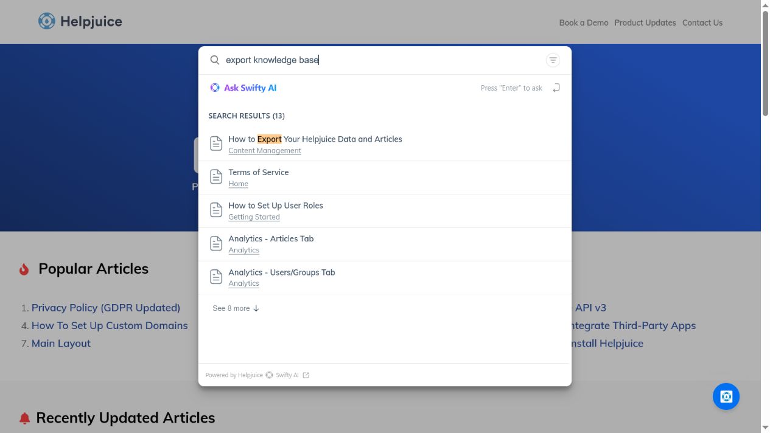Screen dimensions: 770x433
Task: Click Analytics category under Articles Tab result
Action: (243, 250)
